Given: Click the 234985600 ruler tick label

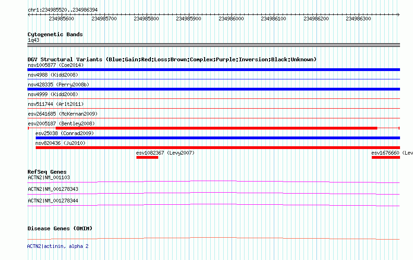Looking at the screenshot, I should [x=61, y=19].
